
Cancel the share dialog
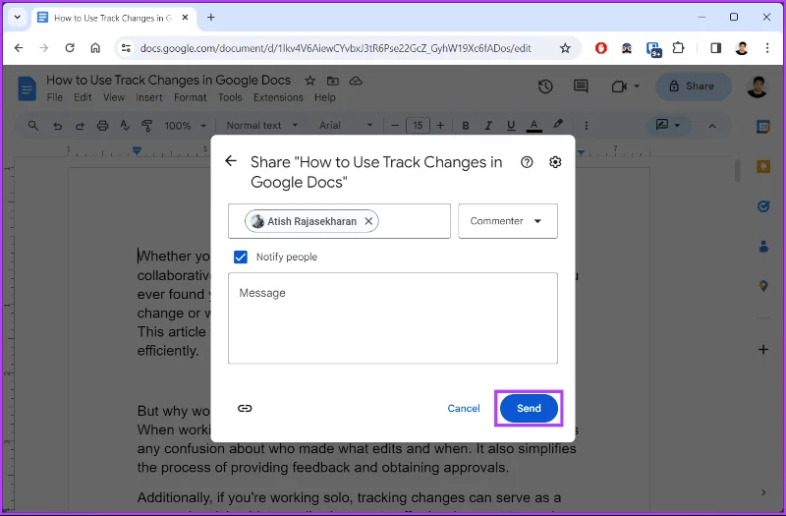(463, 408)
